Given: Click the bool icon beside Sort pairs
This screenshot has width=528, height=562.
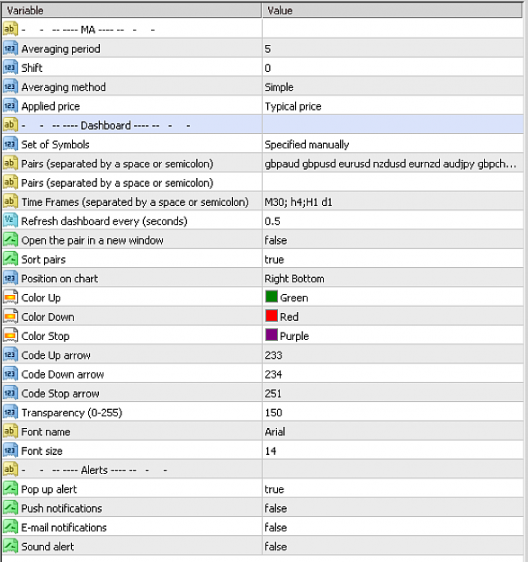Looking at the screenshot, I should click(10, 259).
